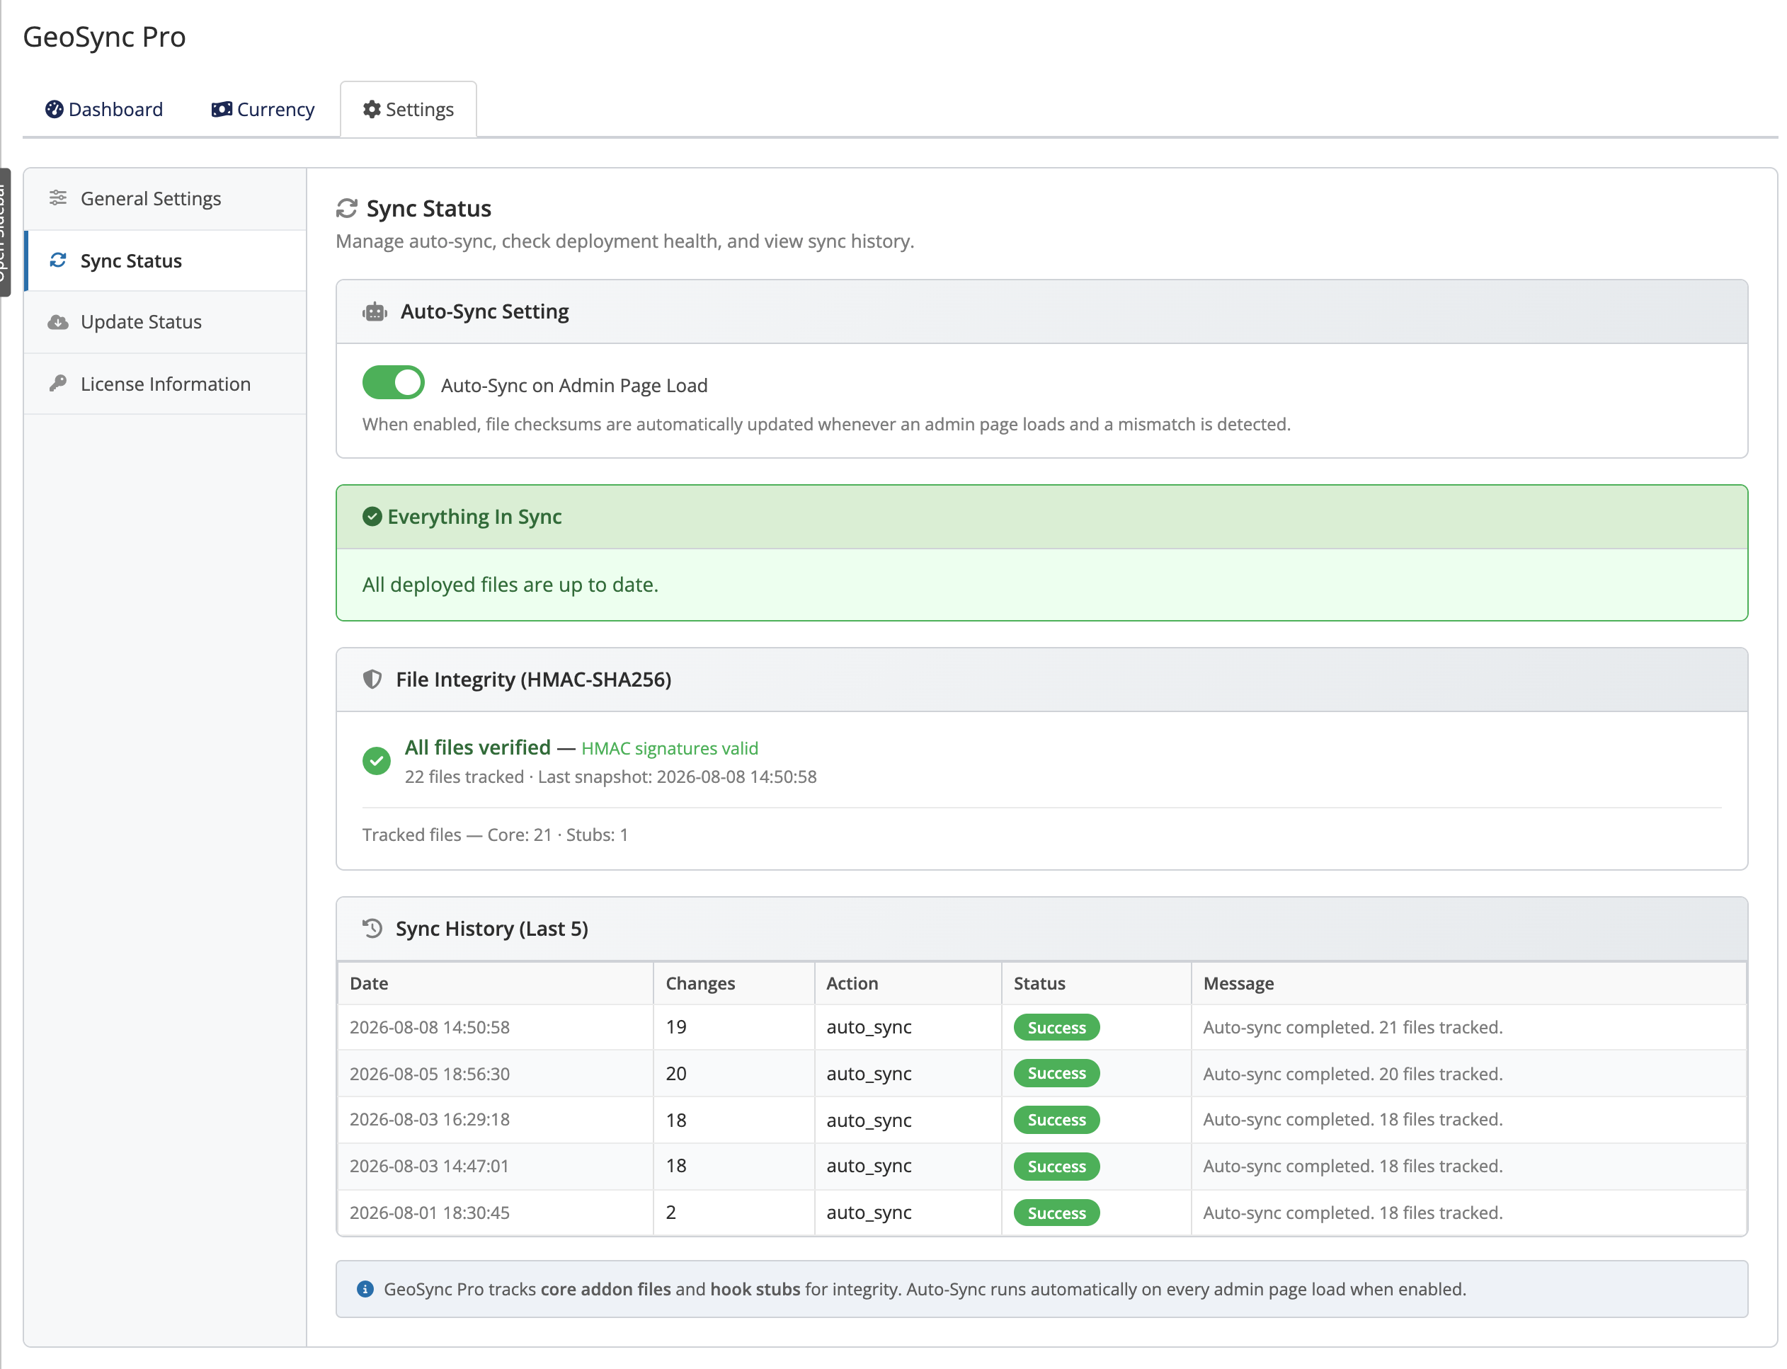Click auto_sync action in 2026-08-08 row
The width and height of the screenshot is (1787, 1369).
click(x=869, y=1028)
